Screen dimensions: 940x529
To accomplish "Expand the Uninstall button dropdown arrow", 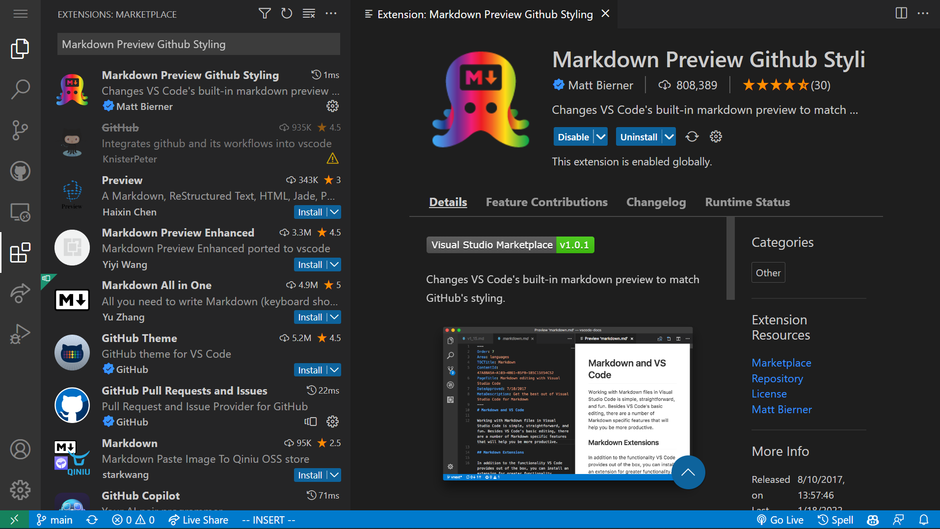I will pos(669,137).
